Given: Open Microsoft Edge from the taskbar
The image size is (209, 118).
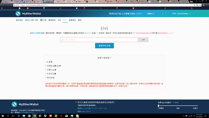Looking at the screenshot, I should point(18,116).
